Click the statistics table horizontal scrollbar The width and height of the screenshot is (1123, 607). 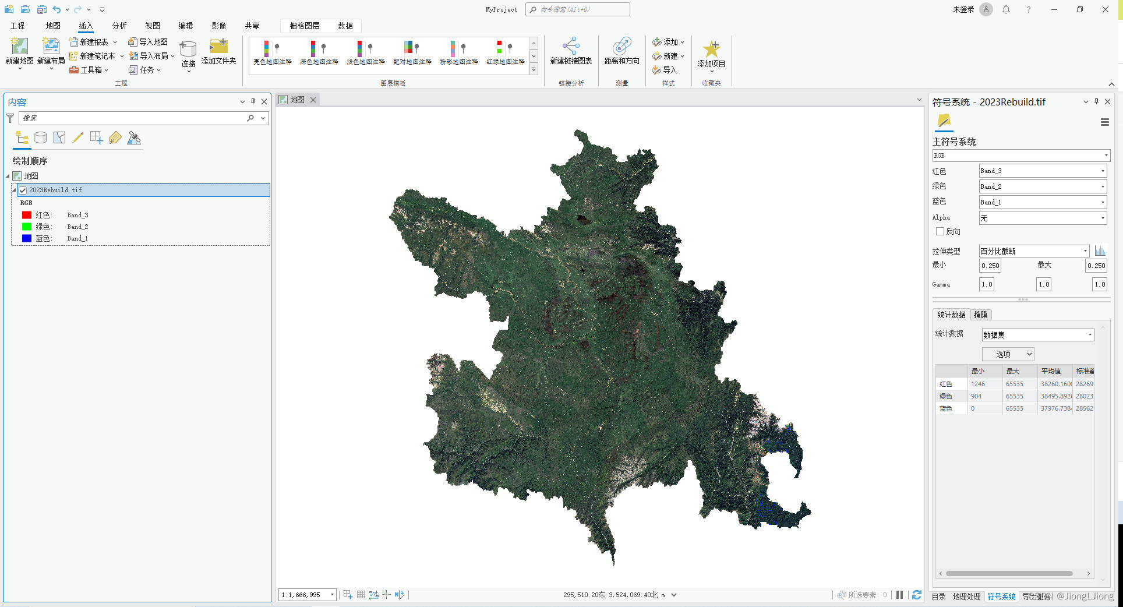1011,573
